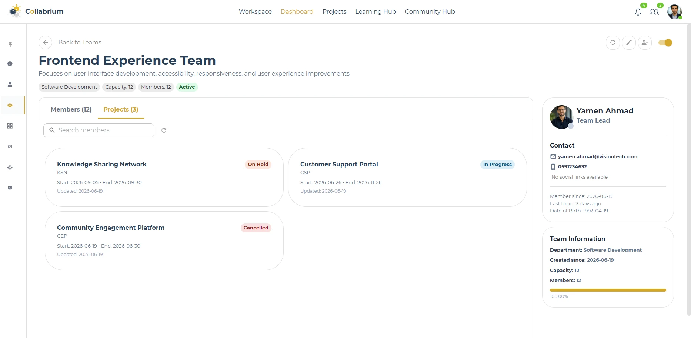The width and height of the screenshot is (691, 338).
Task: Open the Dashboard menu item
Action: click(297, 11)
